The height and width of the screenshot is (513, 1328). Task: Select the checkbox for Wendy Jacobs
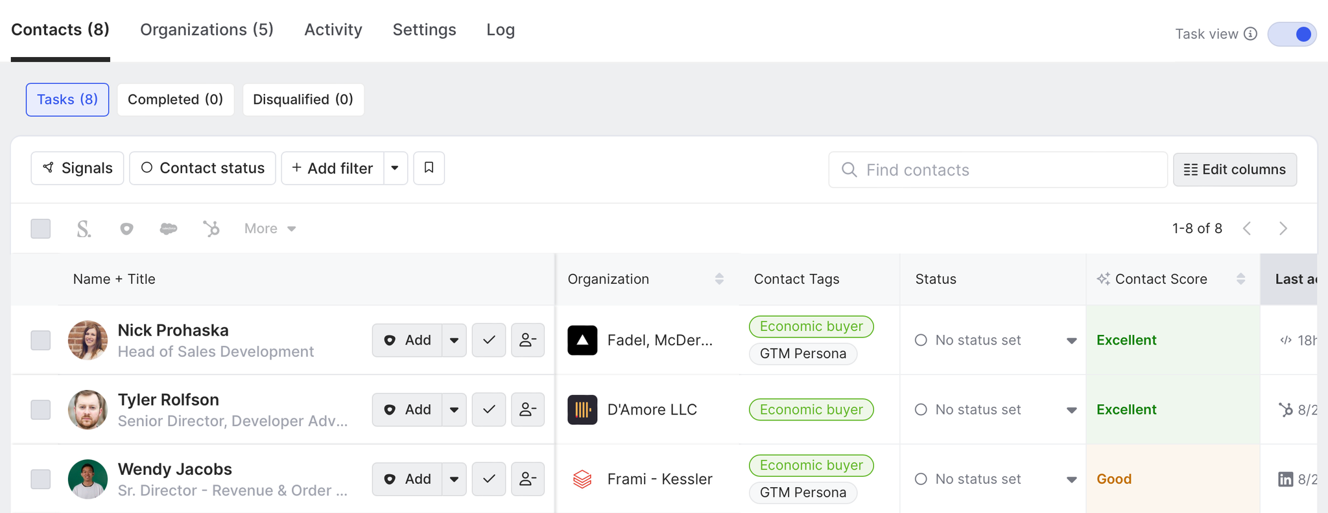41,479
